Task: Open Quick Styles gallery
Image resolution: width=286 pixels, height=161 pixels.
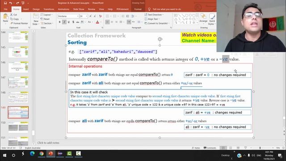Action: coord(212,19)
